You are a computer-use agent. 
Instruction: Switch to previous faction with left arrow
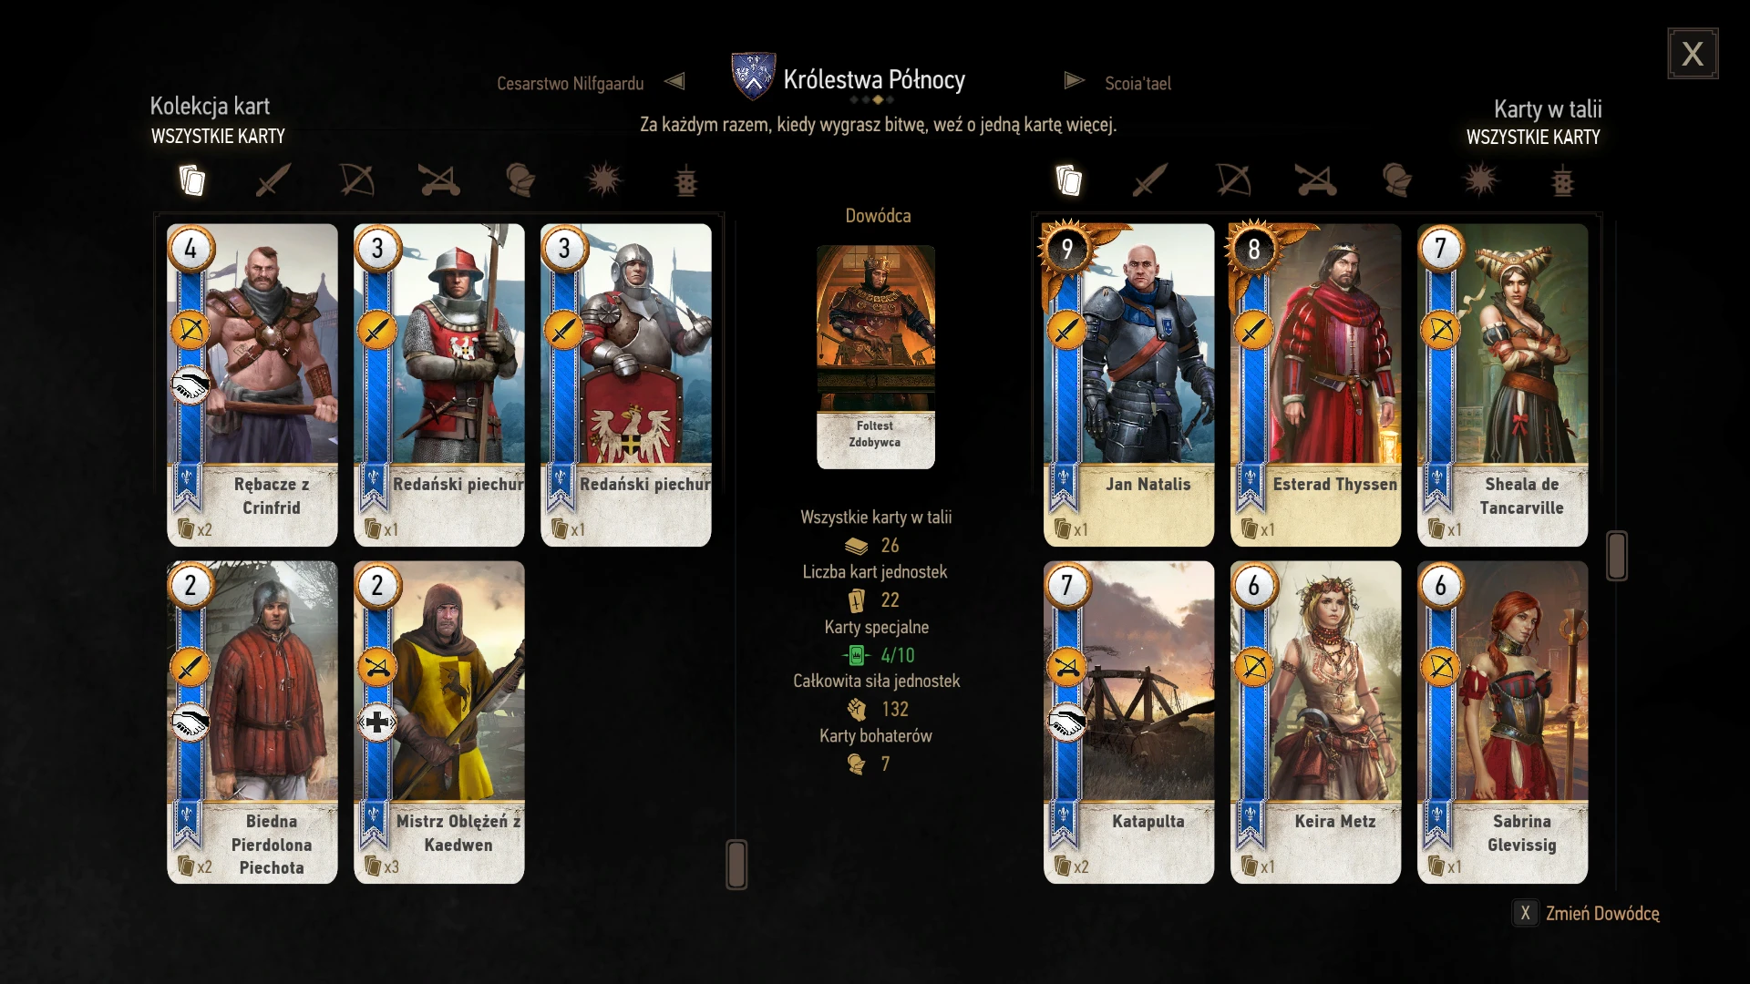coord(674,81)
